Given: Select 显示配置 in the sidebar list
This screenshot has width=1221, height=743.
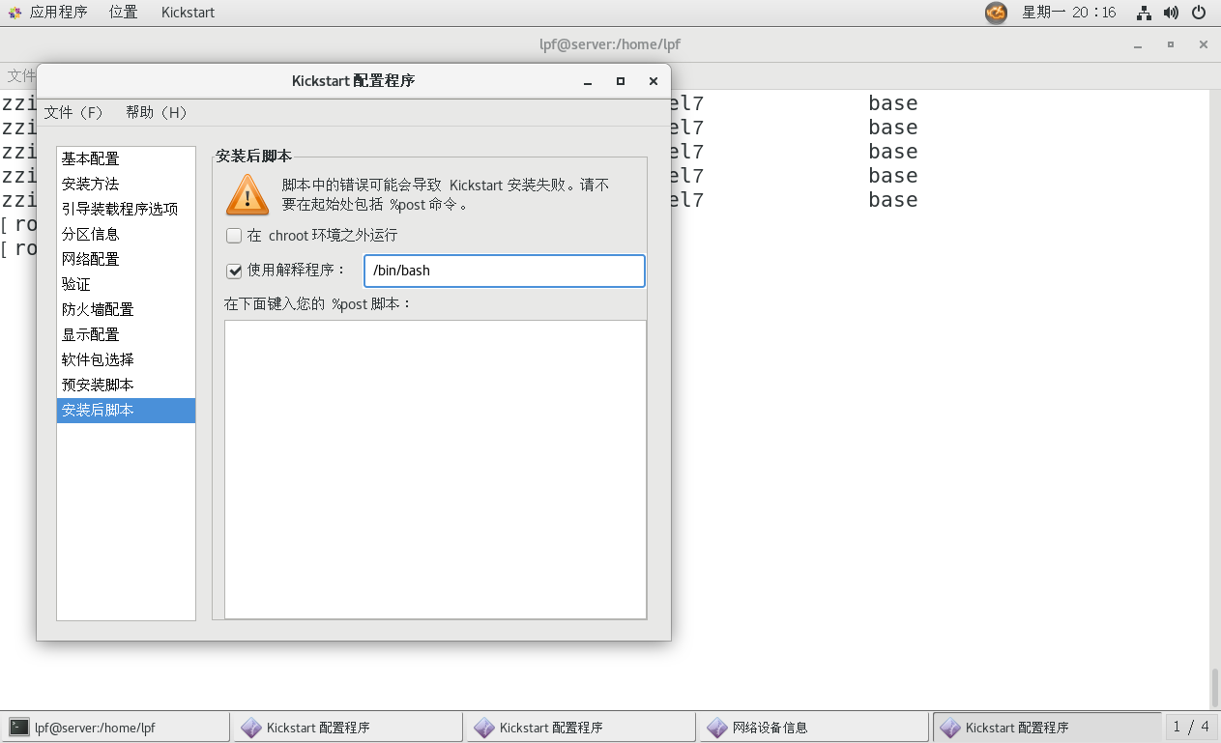Looking at the screenshot, I should 126,334.
